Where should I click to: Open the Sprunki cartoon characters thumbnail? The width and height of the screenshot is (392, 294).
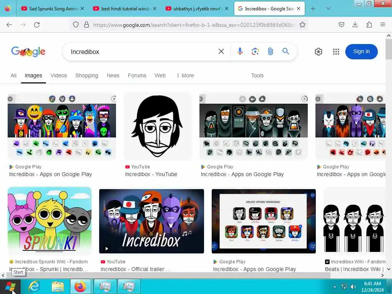[49, 221]
